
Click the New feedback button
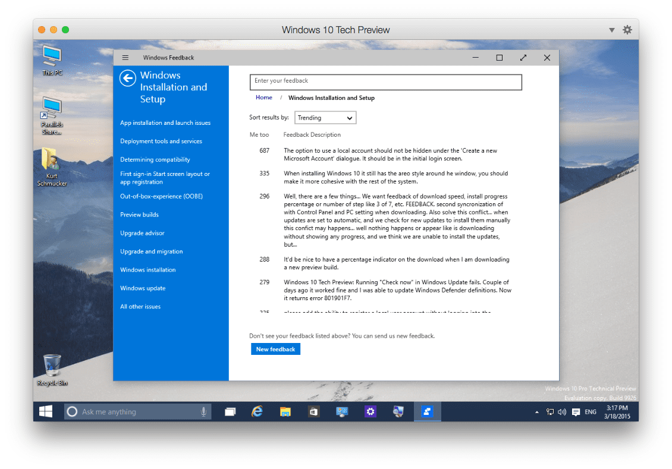pyautogui.click(x=275, y=349)
